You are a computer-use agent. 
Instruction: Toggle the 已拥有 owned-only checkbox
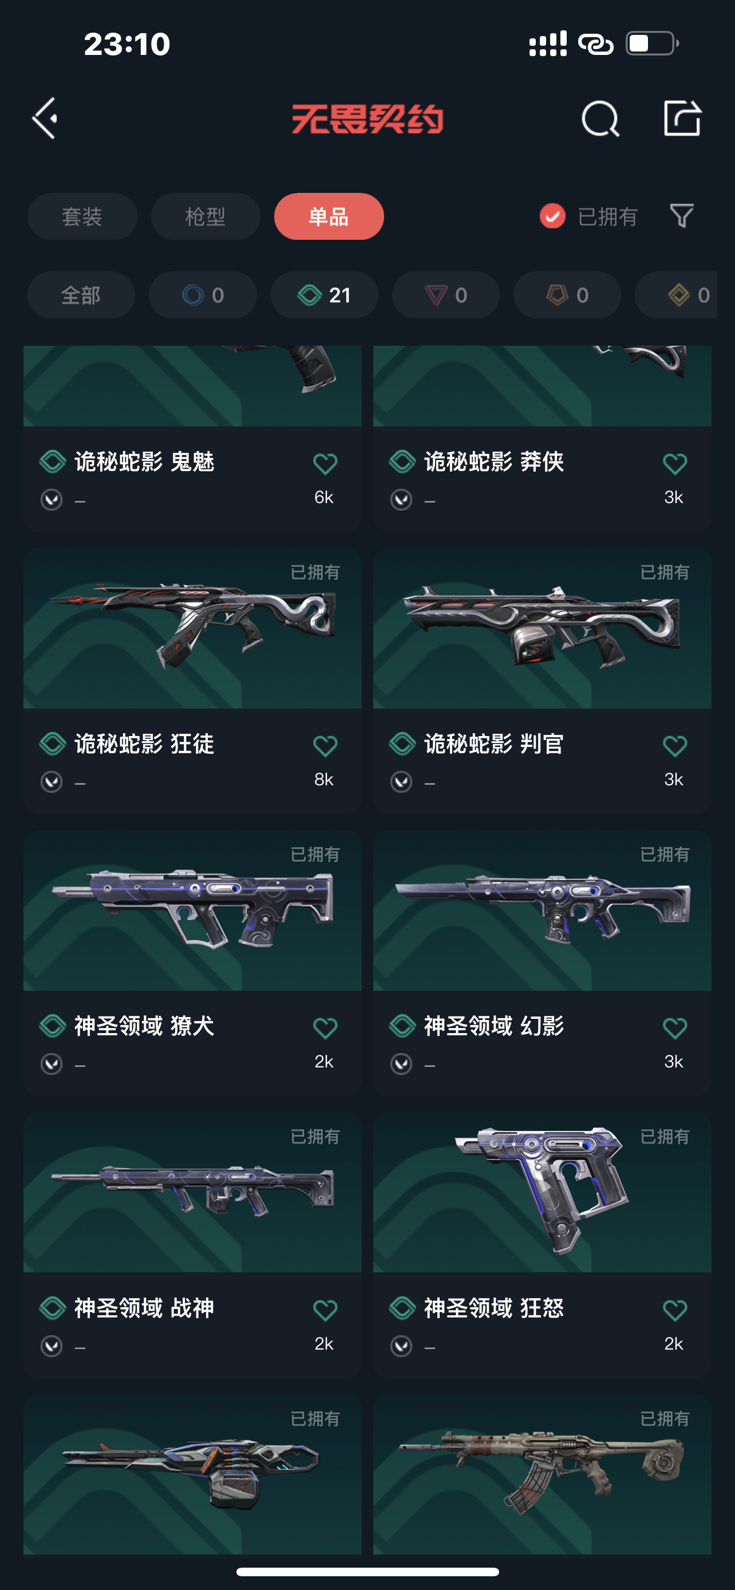coord(552,216)
